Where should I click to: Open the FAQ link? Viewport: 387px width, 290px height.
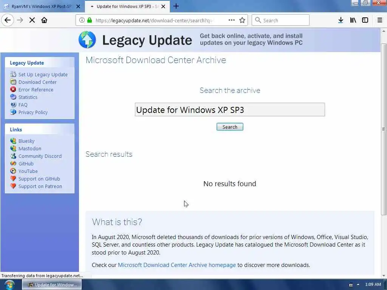(23, 105)
